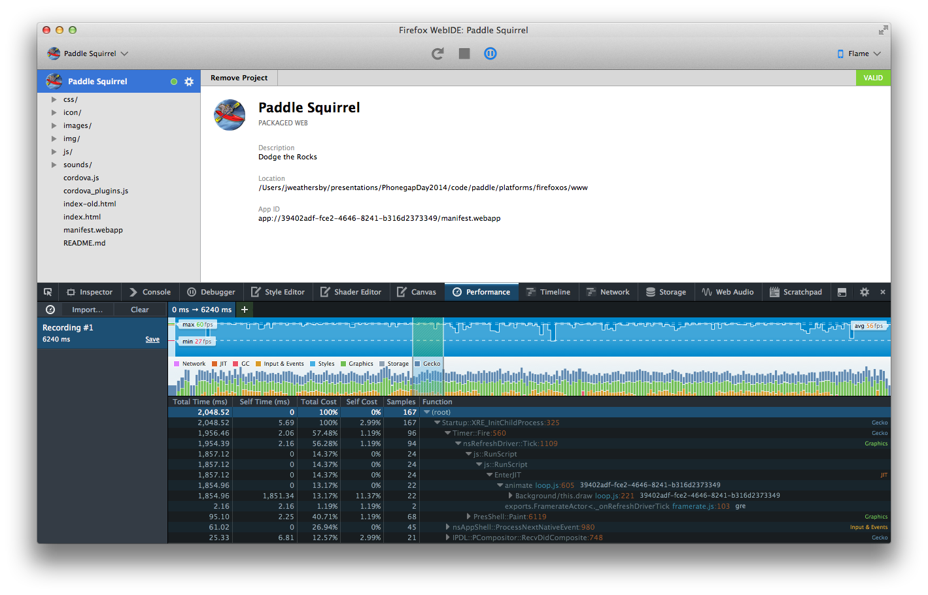Reload the app with the refresh icon
The image size is (928, 595).
click(x=438, y=54)
